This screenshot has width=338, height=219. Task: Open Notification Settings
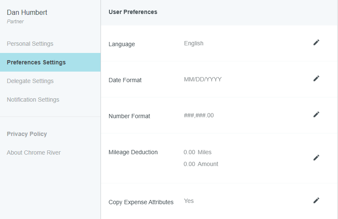[33, 100]
